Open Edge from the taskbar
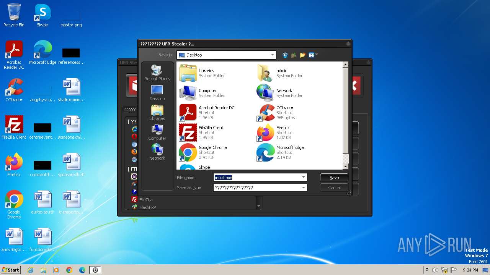This screenshot has width=490, height=275. point(82,270)
